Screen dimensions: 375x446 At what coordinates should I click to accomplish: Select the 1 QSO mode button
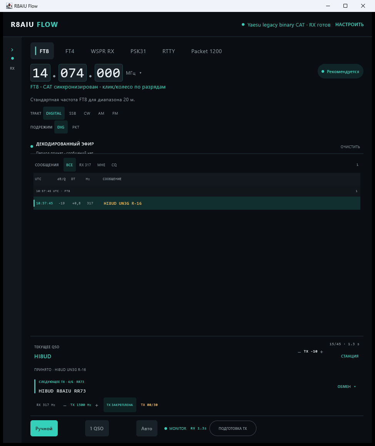click(x=97, y=428)
